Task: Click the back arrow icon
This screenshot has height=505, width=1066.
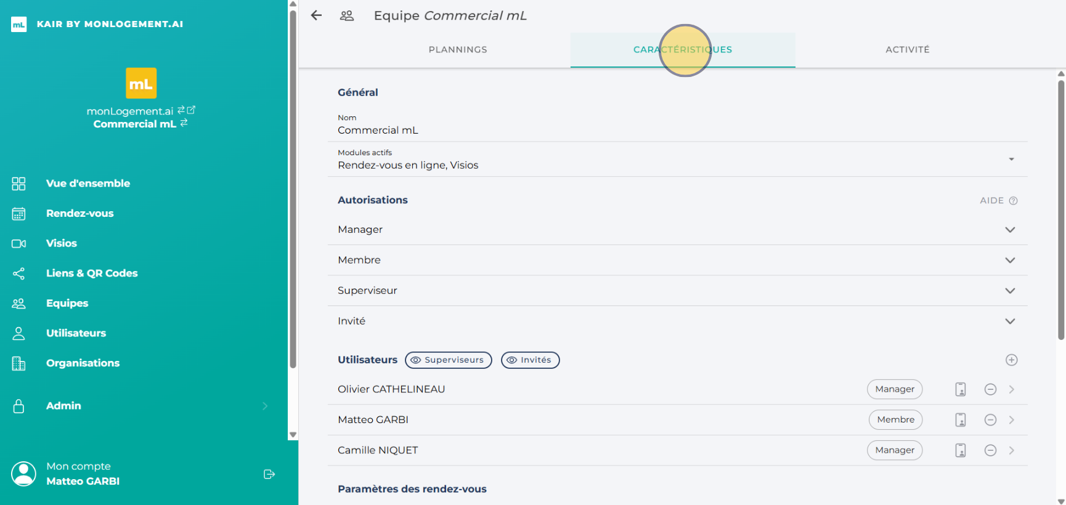Action: click(x=316, y=15)
